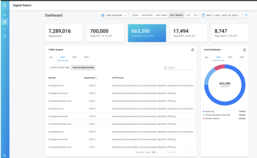Open the settings gear in sidebar
This screenshot has width=257, height=158.
point(5,155)
